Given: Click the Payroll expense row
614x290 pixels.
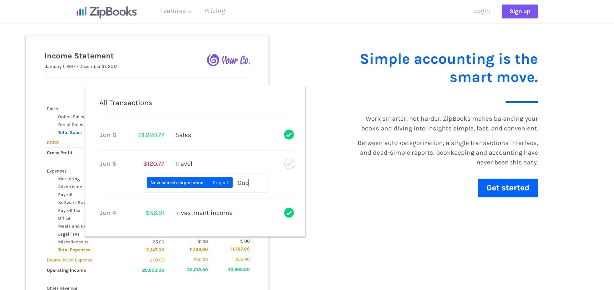Looking at the screenshot, I should tap(65, 195).
